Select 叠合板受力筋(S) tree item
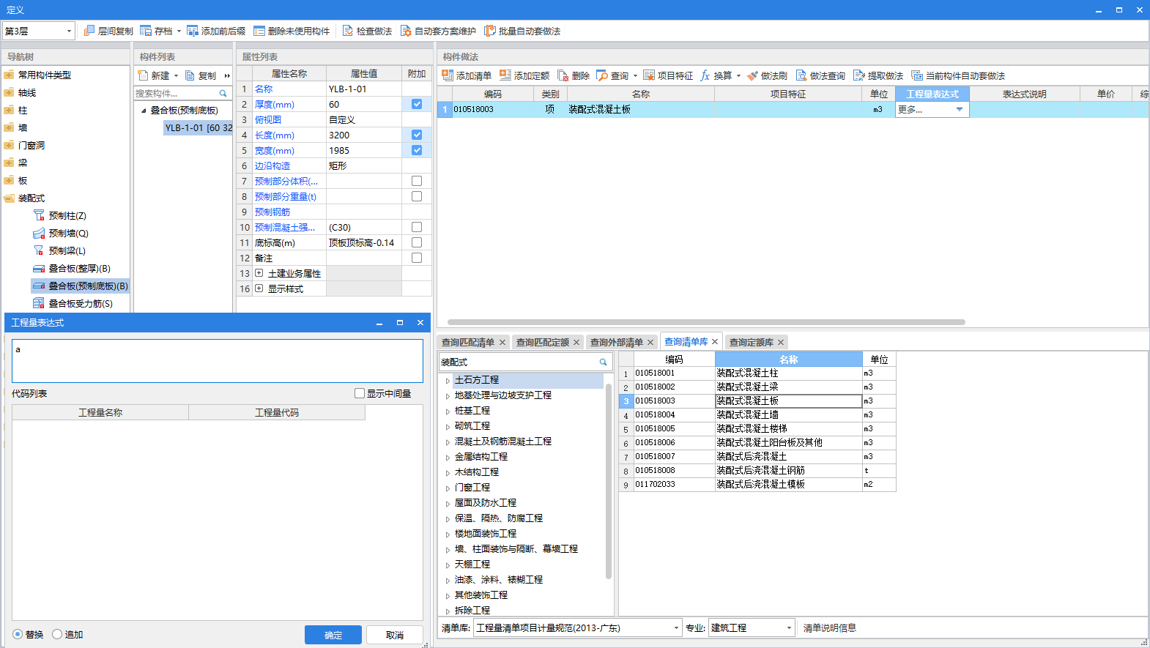This screenshot has width=1150, height=648. [x=81, y=303]
